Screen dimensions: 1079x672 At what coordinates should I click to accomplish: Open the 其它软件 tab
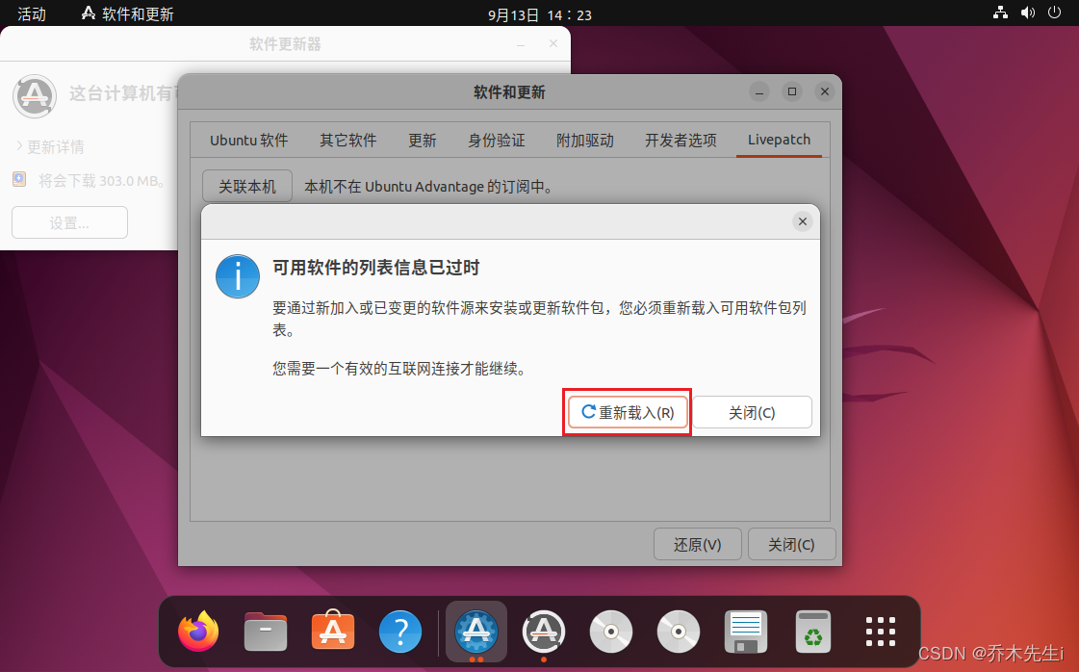click(347, 140)
